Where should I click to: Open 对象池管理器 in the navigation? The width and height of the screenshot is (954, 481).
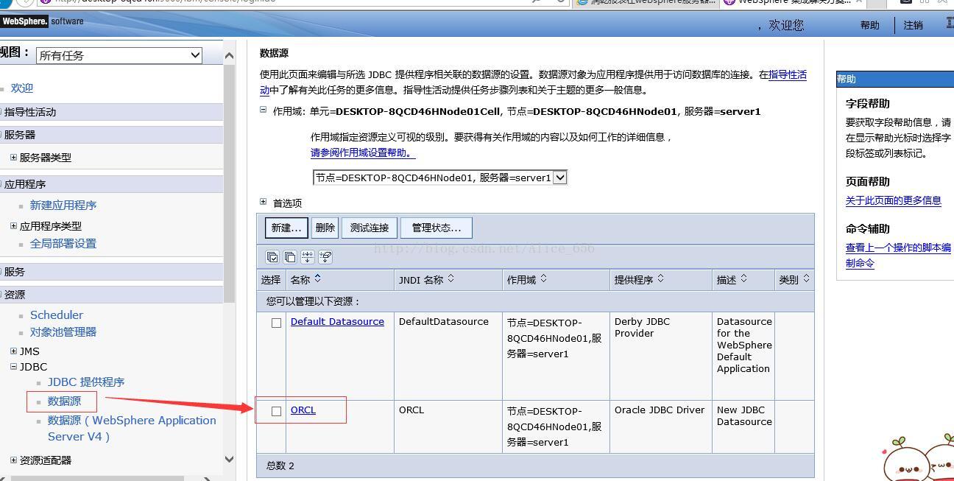tap(63, 332)
